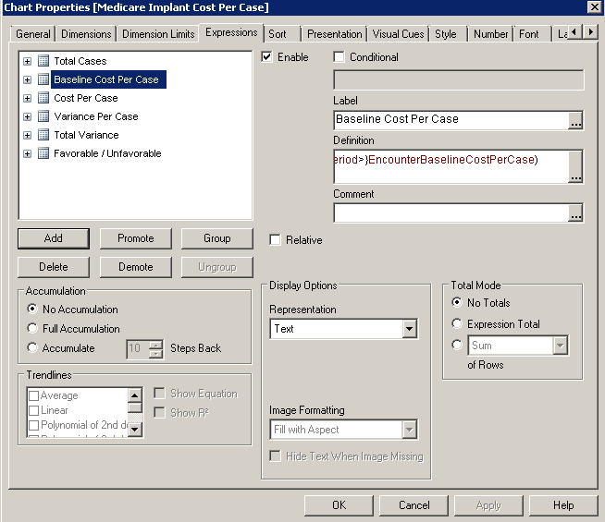605x522 pixels.
Task: Open the Dimension Limits tab
Action: pyautogui.click(x=158, y=34)
